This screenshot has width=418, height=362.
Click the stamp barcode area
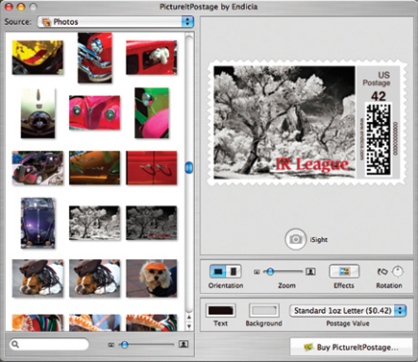coord(379,138)
